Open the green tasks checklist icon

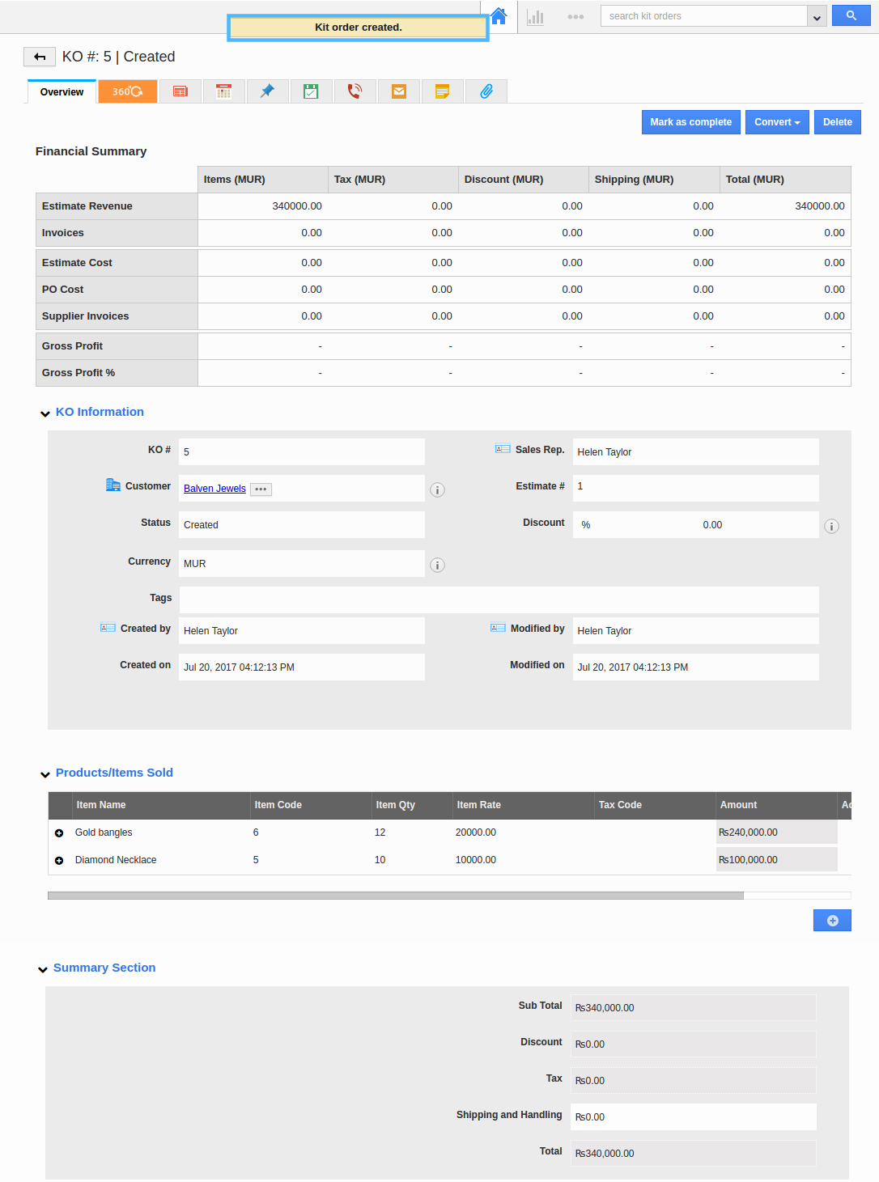pos(311,91)
